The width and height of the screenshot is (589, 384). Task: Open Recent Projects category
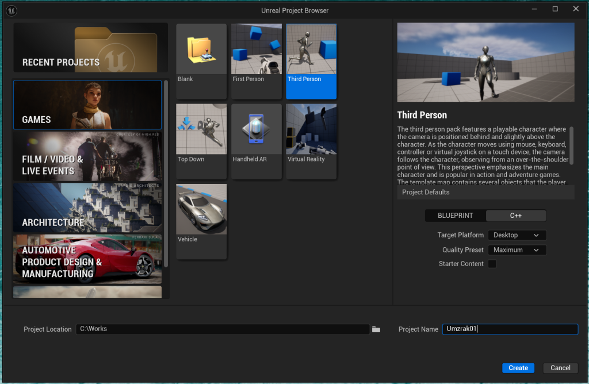pos(90,48)
